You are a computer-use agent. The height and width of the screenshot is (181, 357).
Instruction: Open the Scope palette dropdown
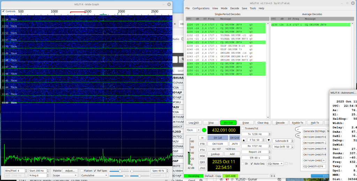(x=65, y=175)
